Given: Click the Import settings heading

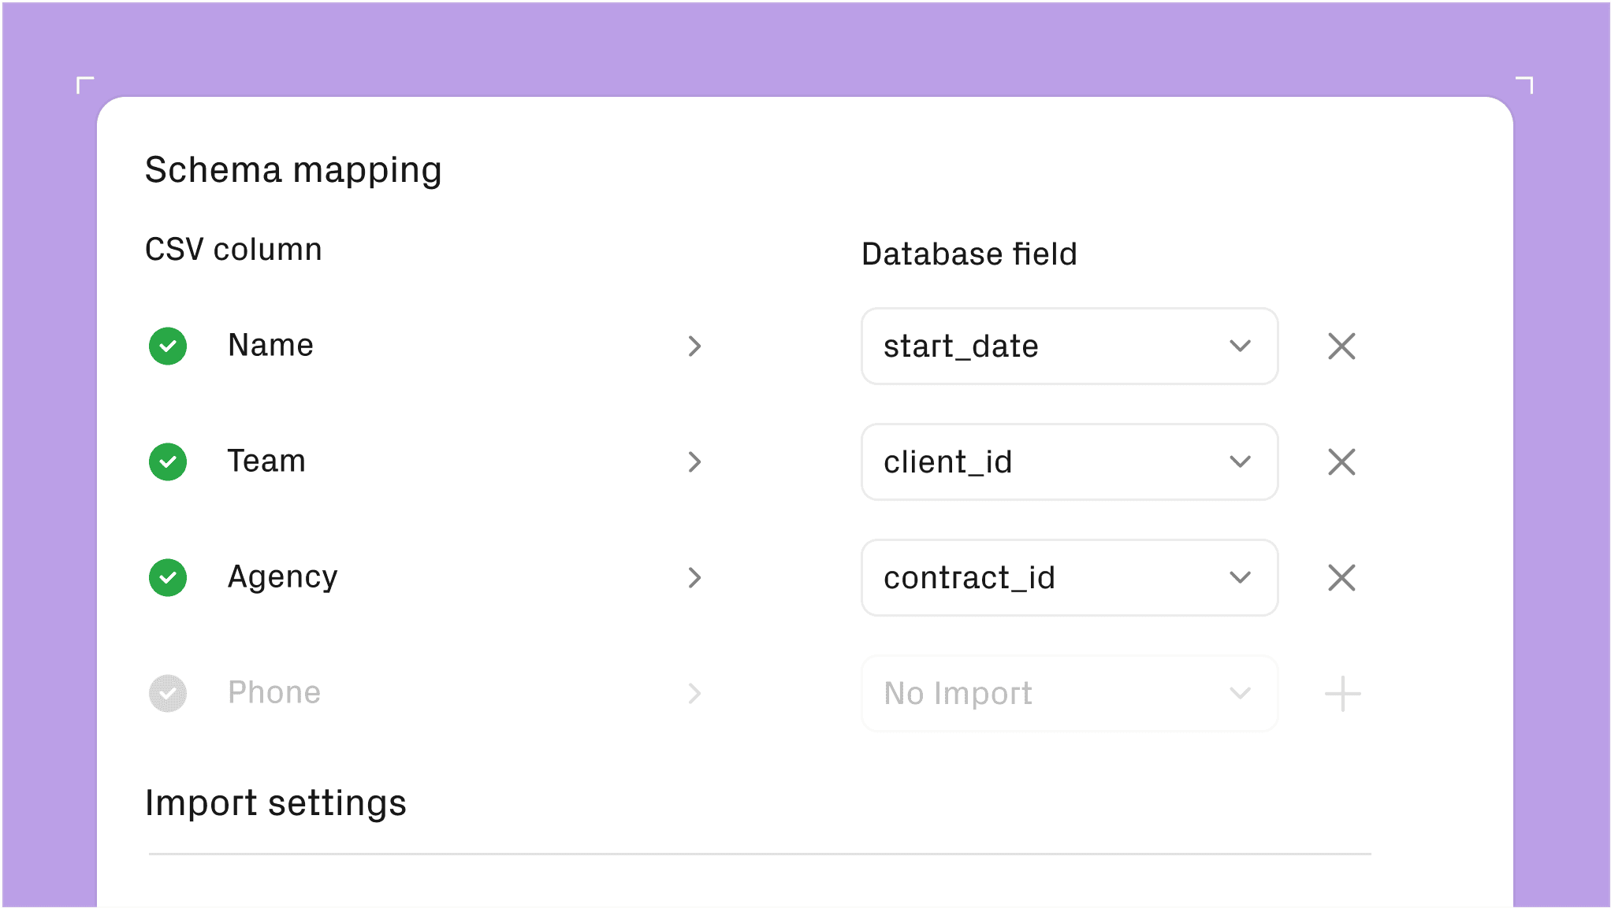Looking at the screenshot, I should point(275,802).
